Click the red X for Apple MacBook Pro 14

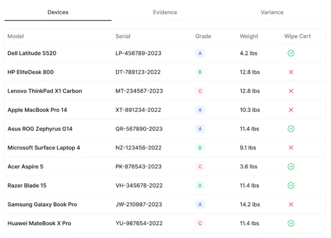pyautogui.click(x=291, y=110)
